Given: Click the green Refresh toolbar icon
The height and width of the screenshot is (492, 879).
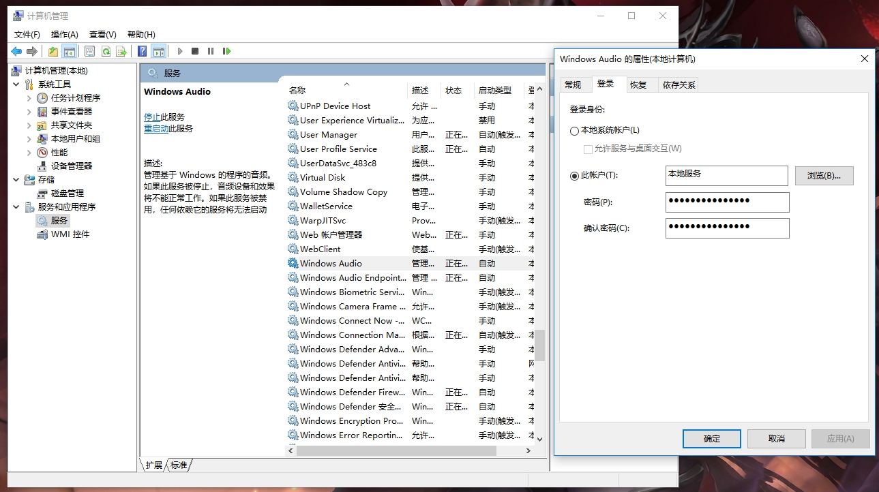Looking at the screenshot, I should tap(106, 51).
